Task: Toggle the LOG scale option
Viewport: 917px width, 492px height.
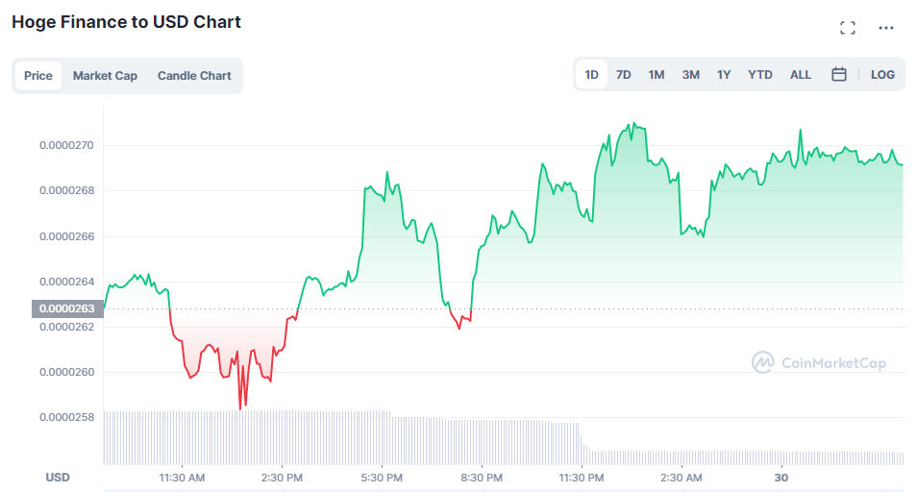Action: [882, 75]
